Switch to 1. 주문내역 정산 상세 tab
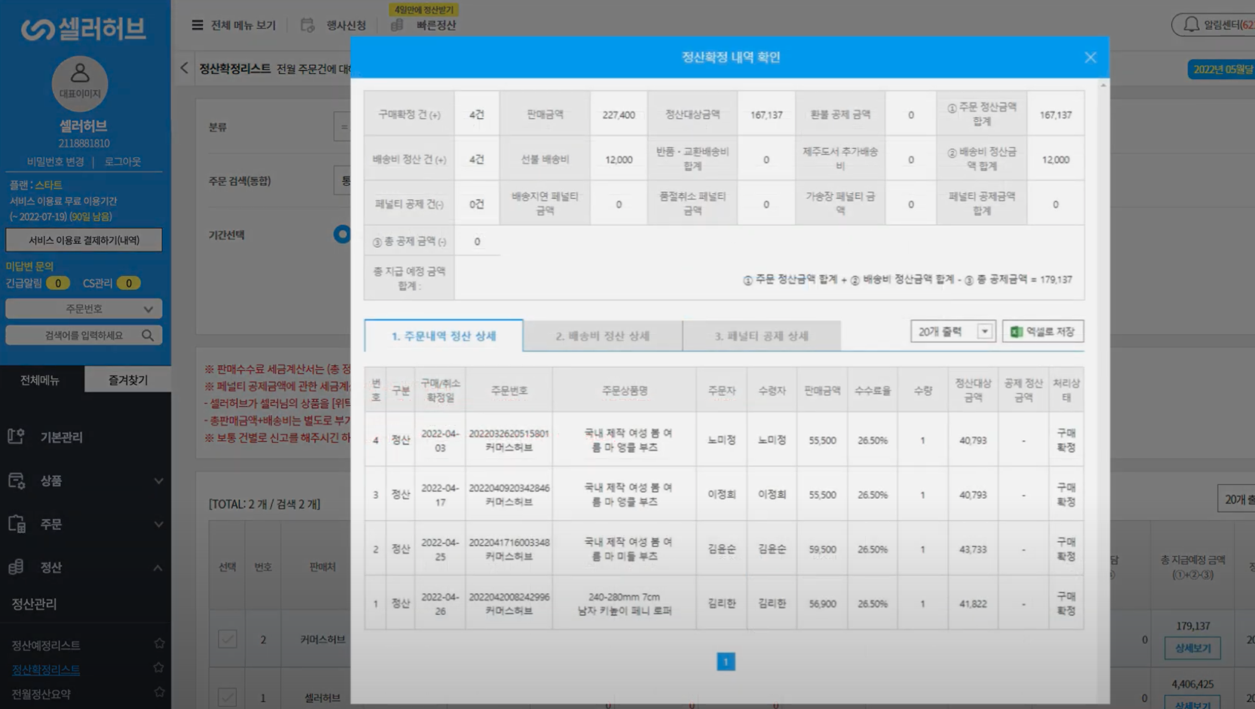Screen dimensions: 1255x709 pos(443,336)
